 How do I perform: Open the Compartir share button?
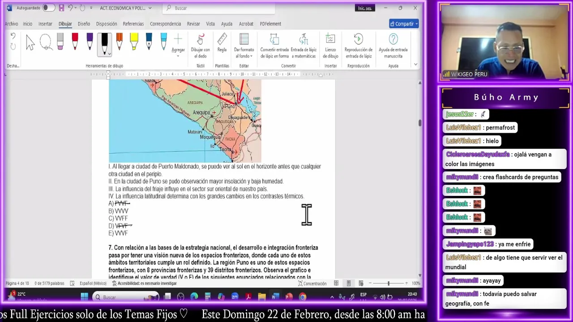404,24
